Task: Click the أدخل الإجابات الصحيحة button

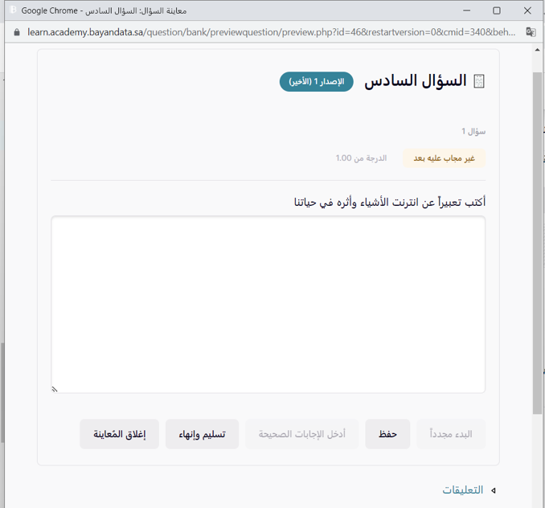Action: [301, 434]
